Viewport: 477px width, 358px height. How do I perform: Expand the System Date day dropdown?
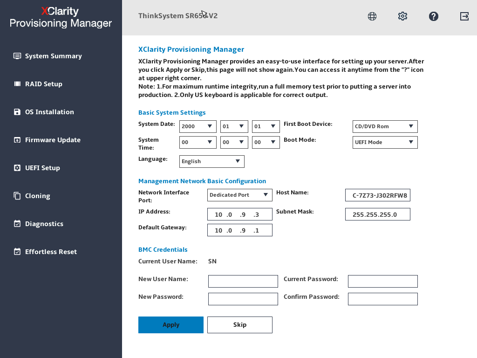pos(266,126)
